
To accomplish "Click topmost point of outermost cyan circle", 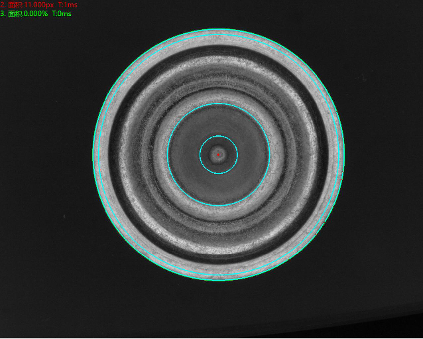I will [x=218, y=29].
